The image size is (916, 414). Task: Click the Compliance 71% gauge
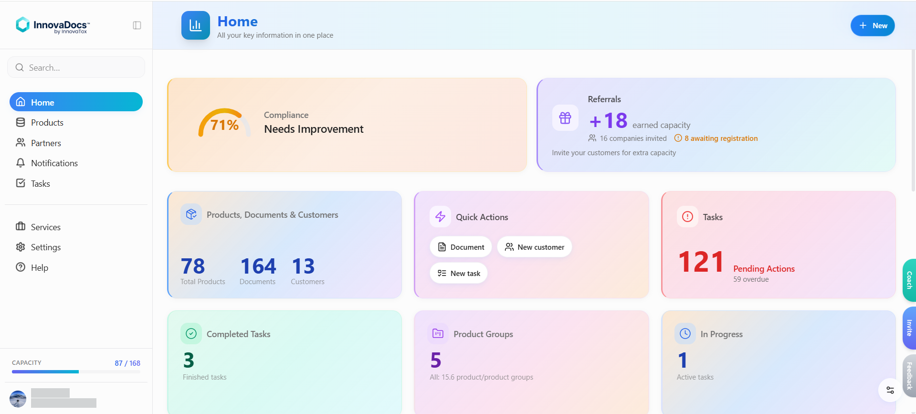click(x=224, y=123)
